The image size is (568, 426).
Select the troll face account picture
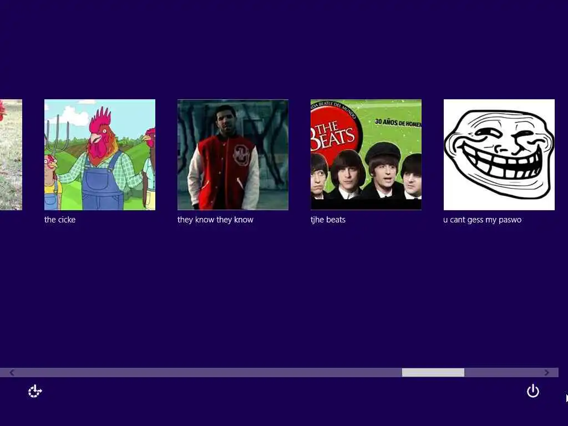pyautogui.click(x=499, y=155)
